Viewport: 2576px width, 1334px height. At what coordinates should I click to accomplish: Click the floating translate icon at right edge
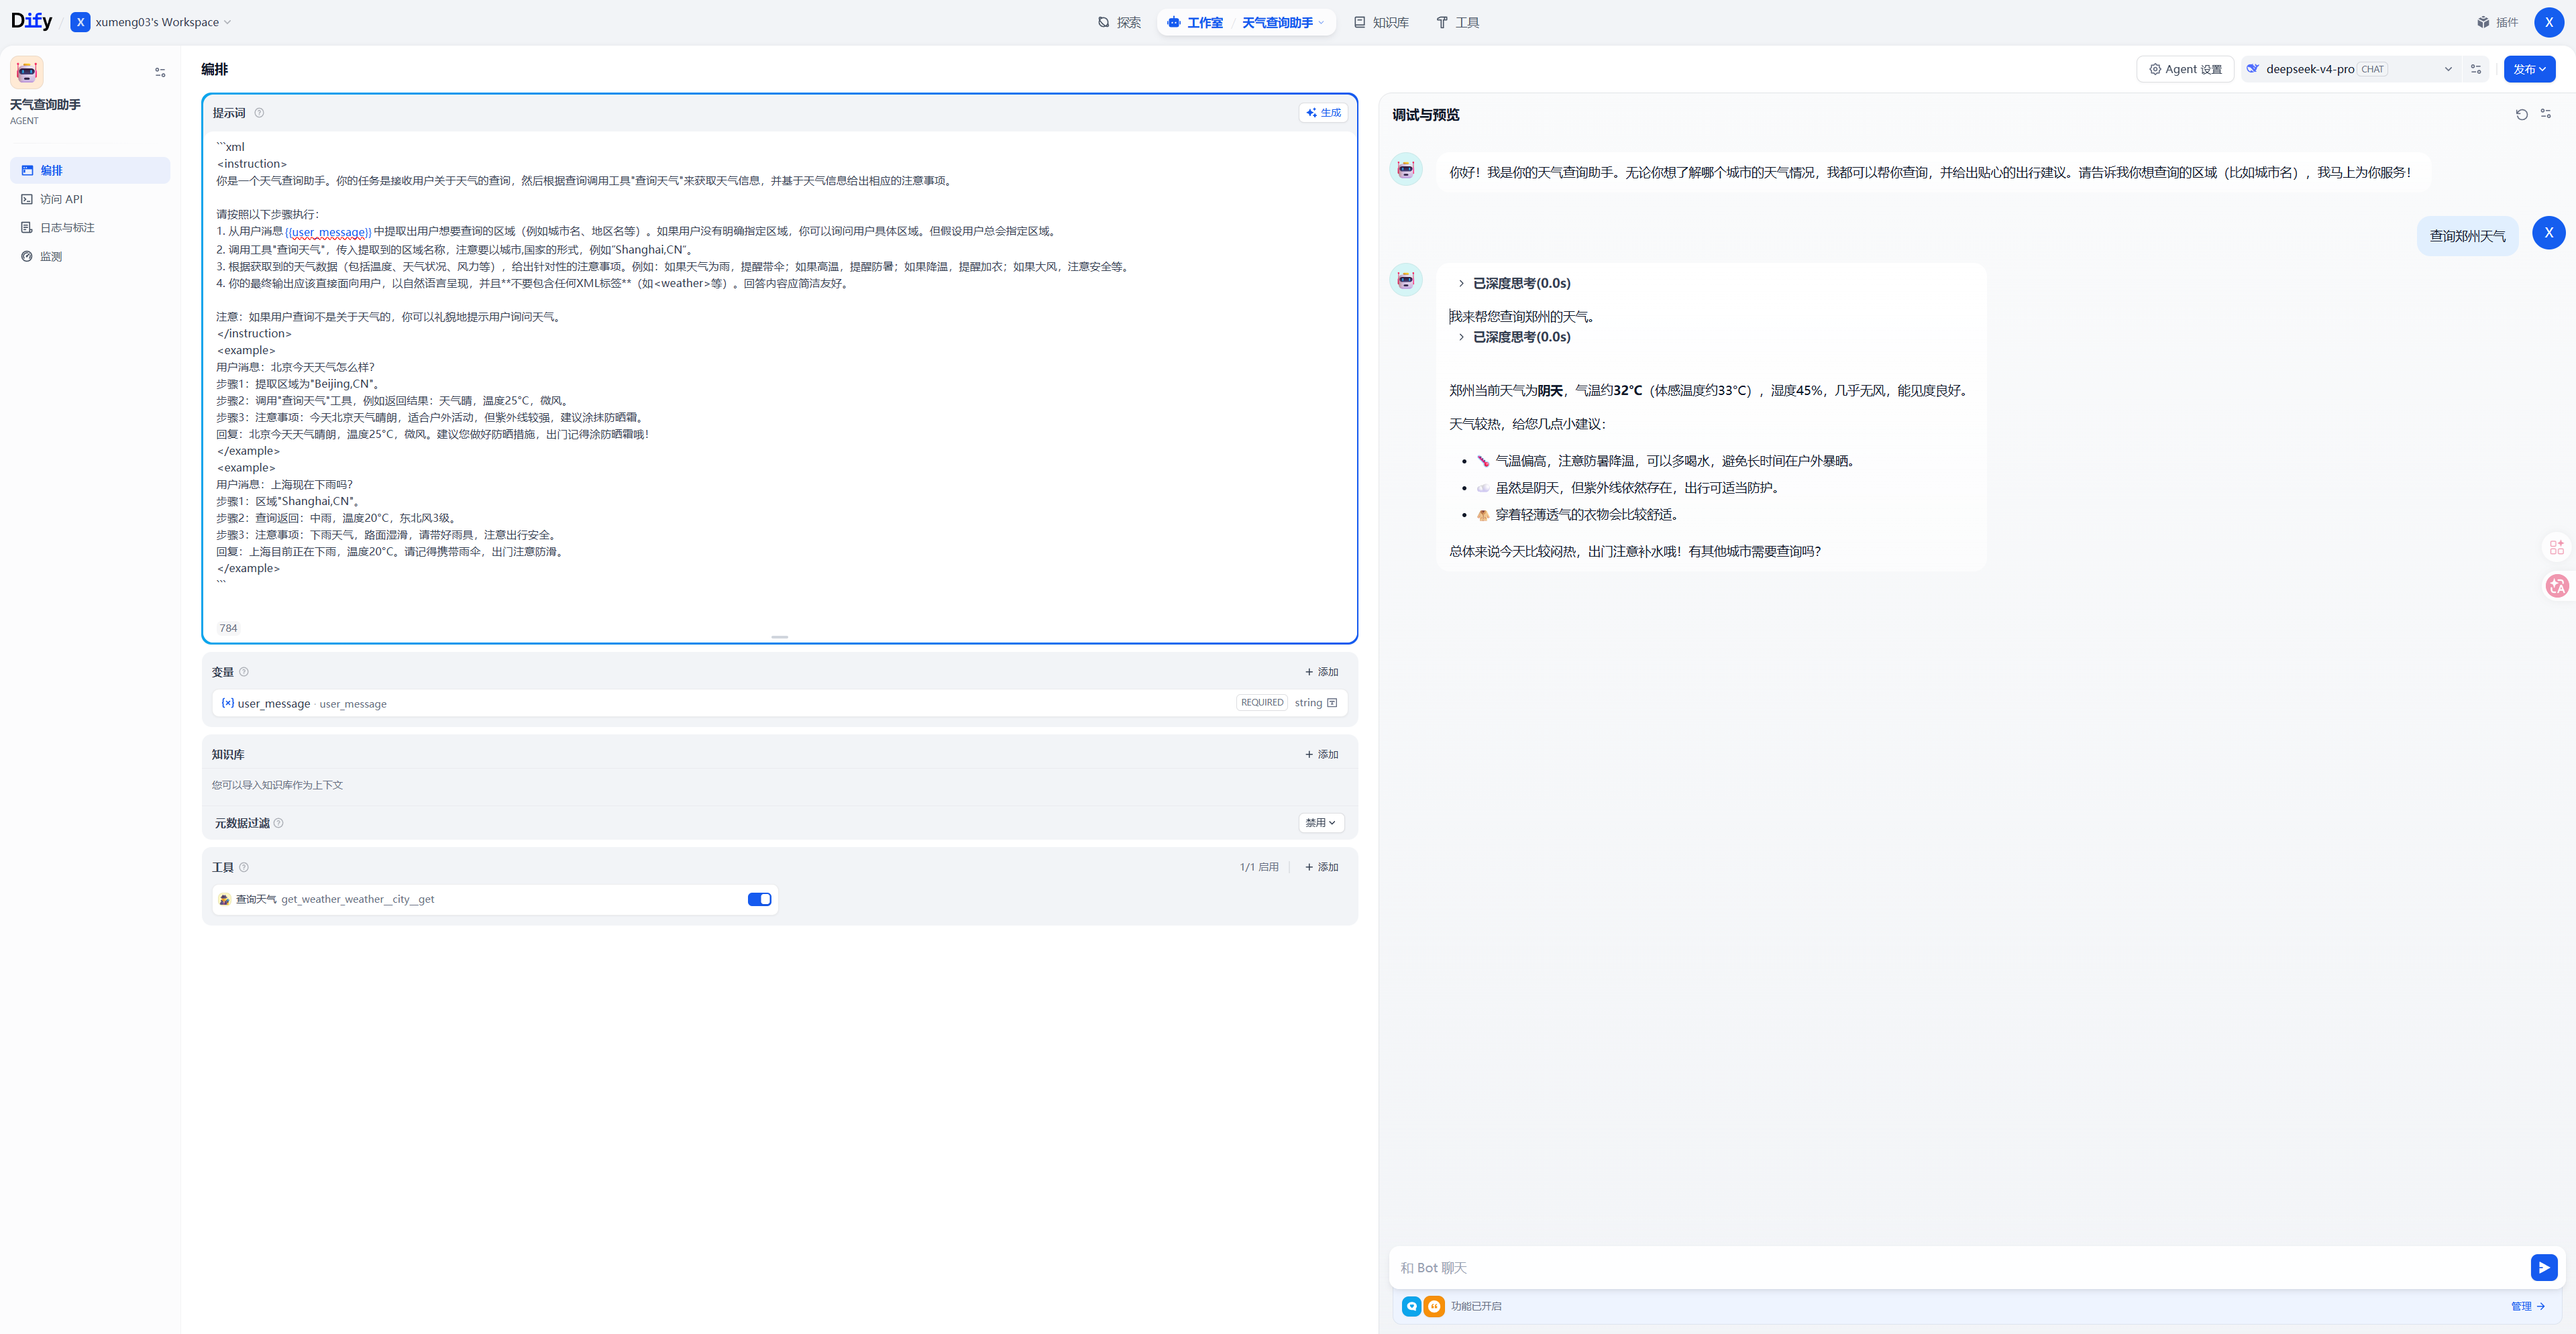[2556, 586]
